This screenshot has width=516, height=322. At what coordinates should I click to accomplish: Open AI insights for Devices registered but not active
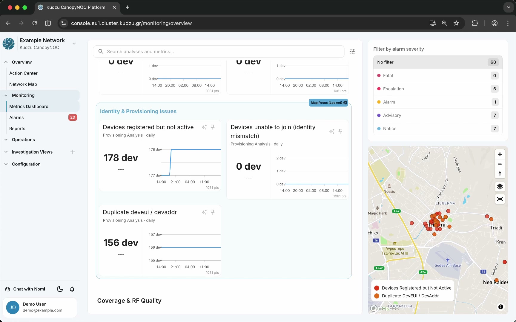pos(204,127)
